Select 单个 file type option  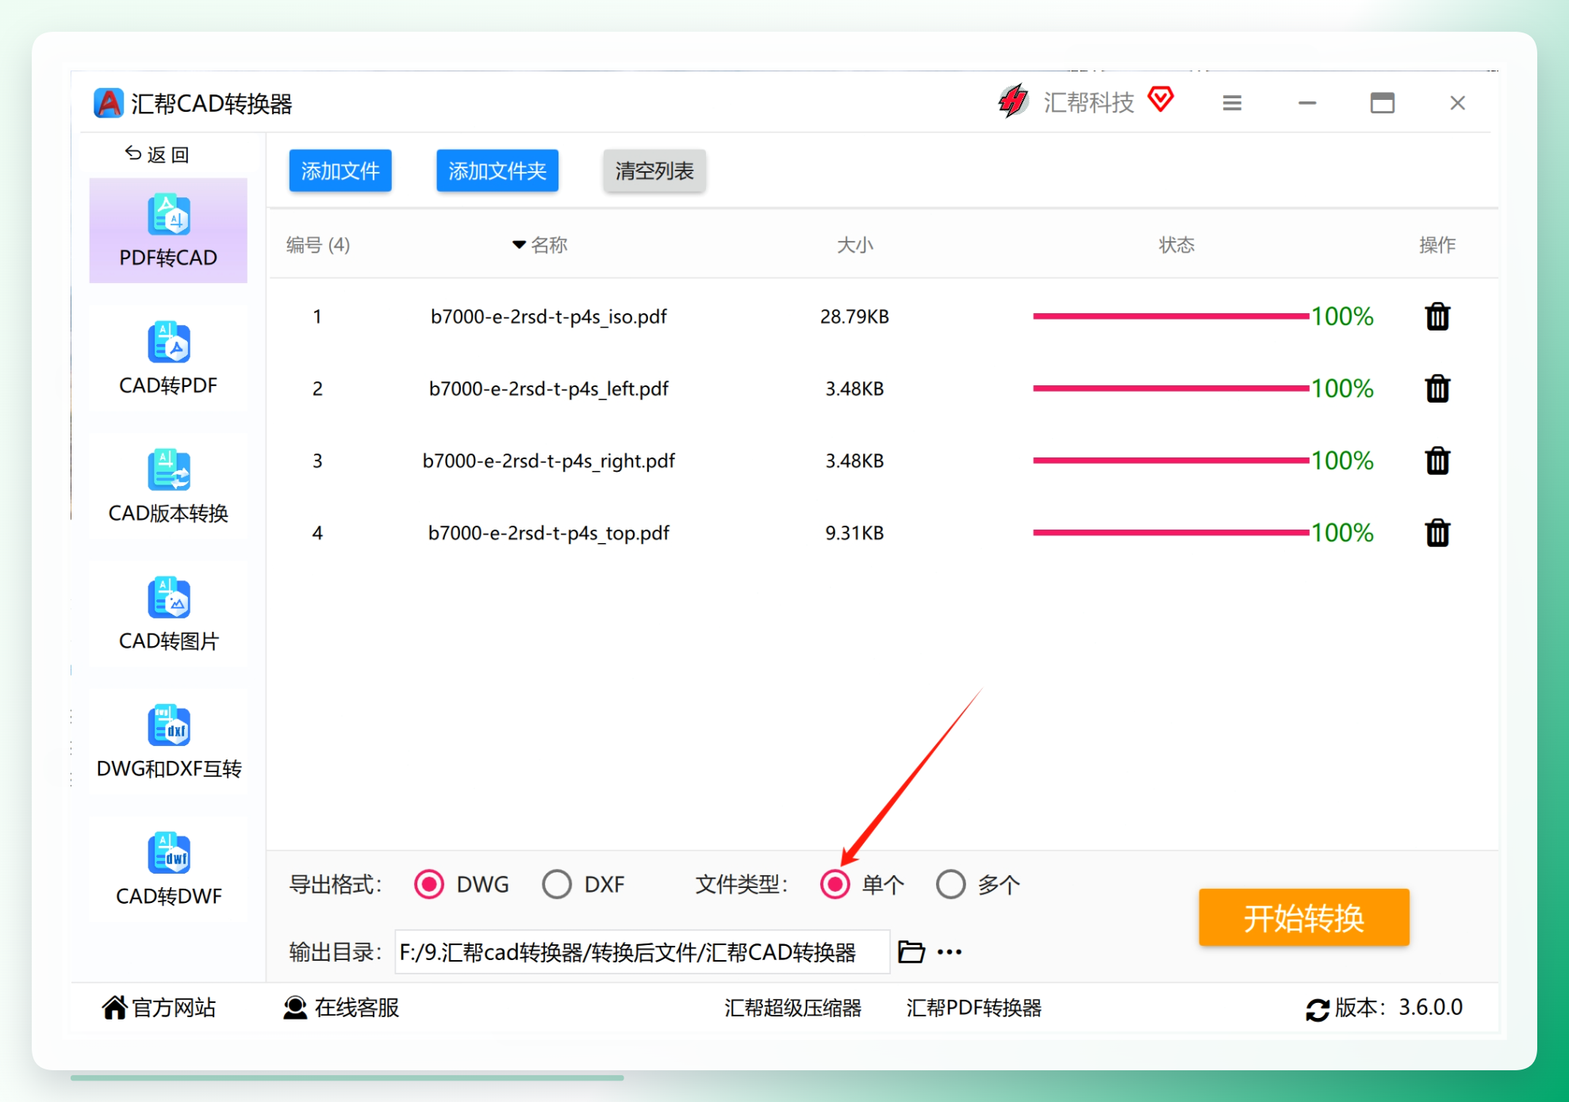834,884
